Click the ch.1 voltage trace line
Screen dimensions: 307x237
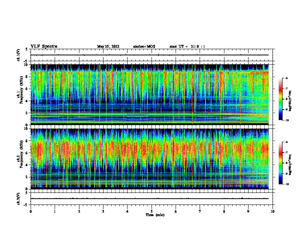pos(150,55)
